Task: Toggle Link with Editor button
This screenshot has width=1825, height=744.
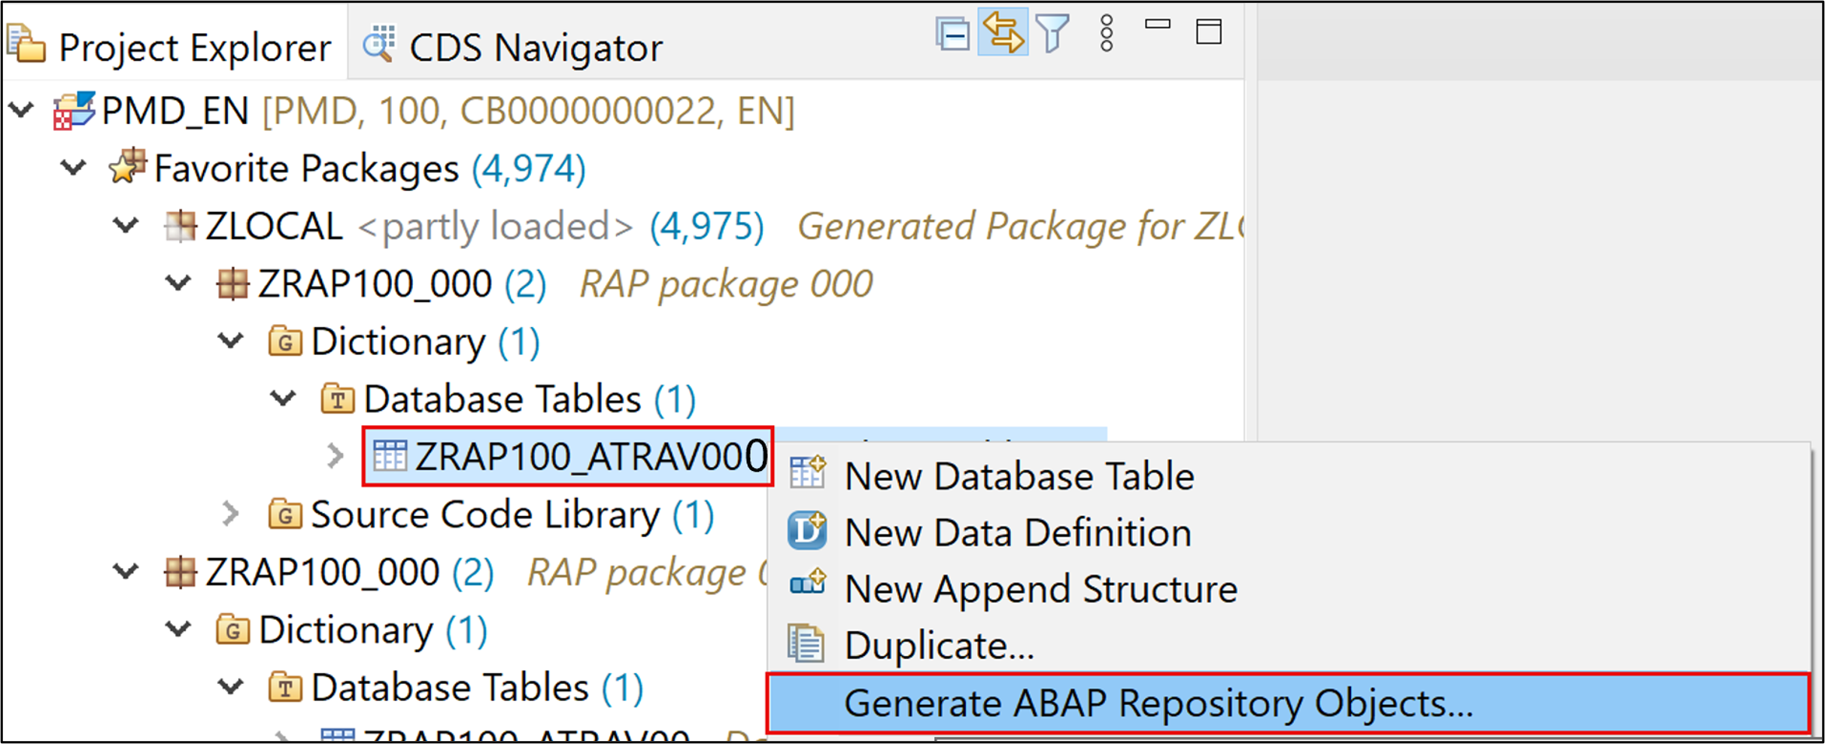Action: [1003, 32]
